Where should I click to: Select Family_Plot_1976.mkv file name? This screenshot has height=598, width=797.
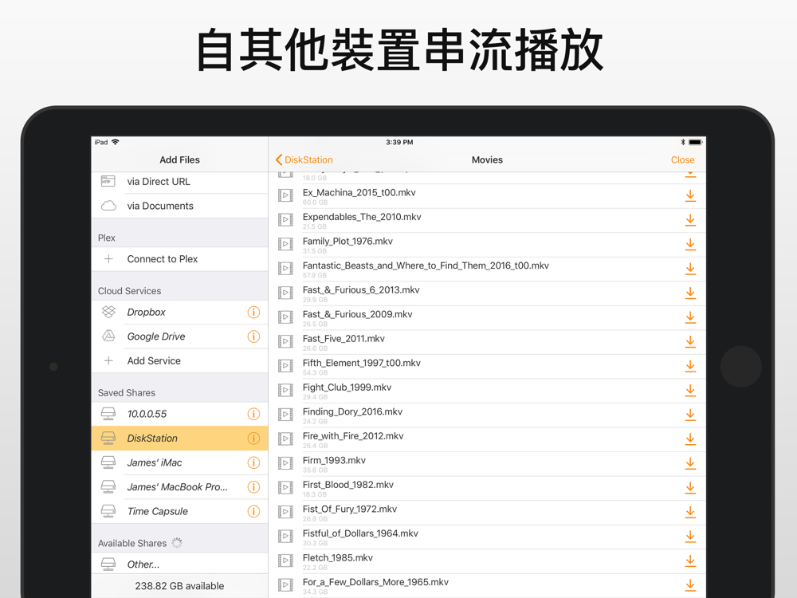point(347,242)
